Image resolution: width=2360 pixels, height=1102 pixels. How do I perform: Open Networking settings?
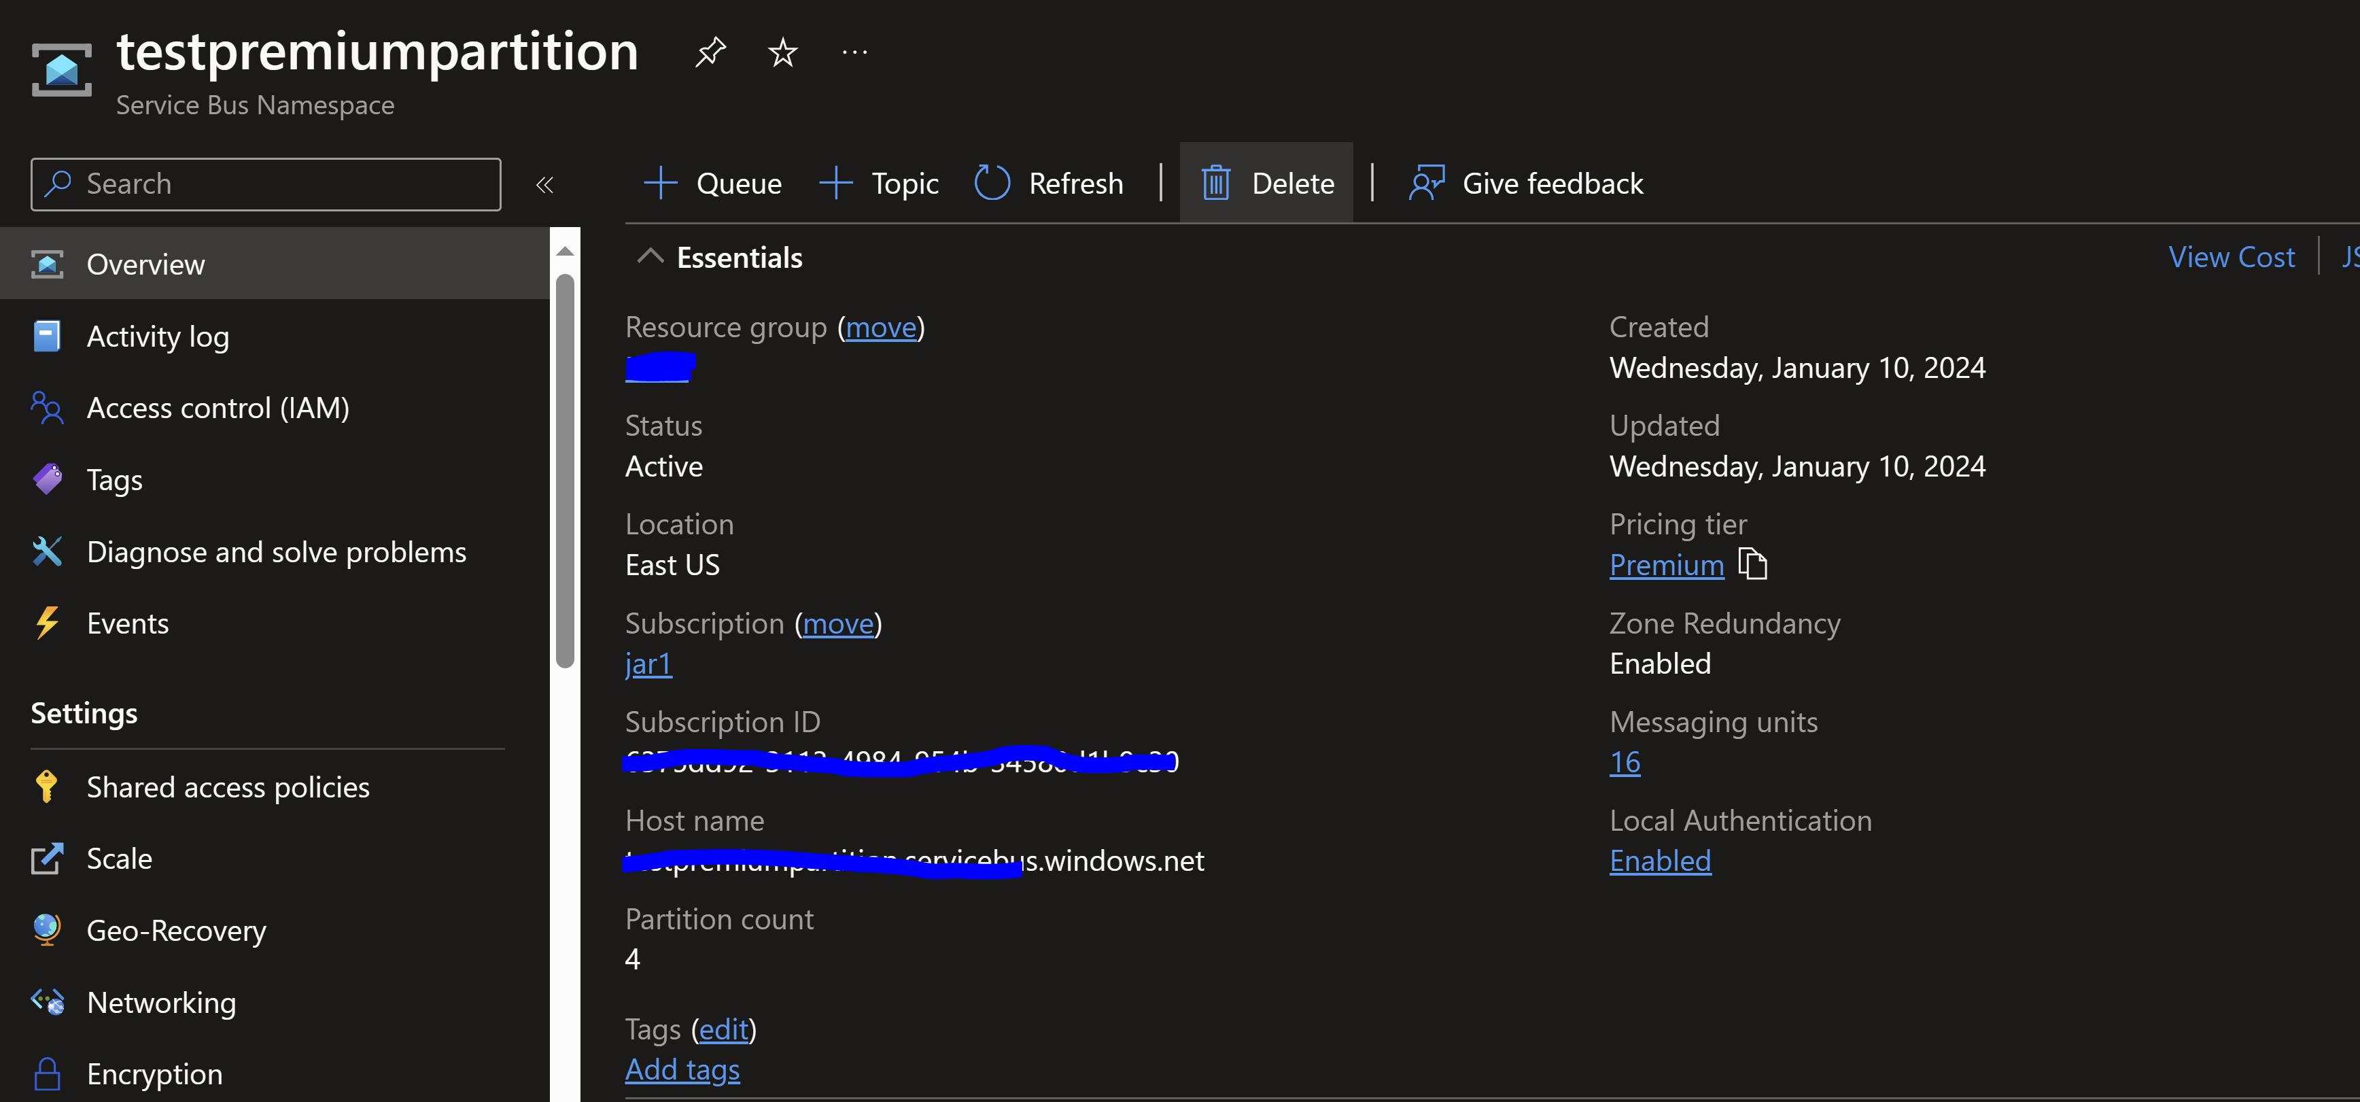tap(275, 1003)
